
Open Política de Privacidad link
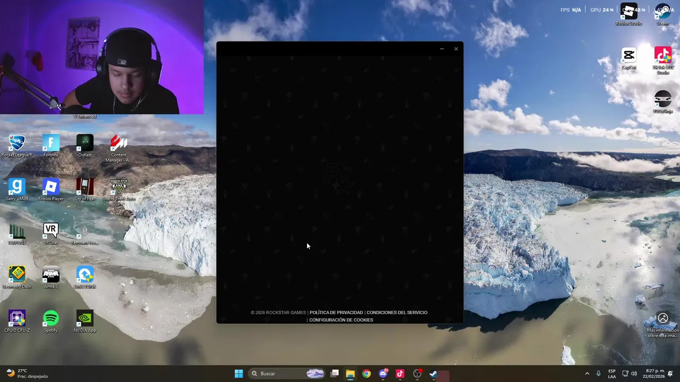point(336,312)
